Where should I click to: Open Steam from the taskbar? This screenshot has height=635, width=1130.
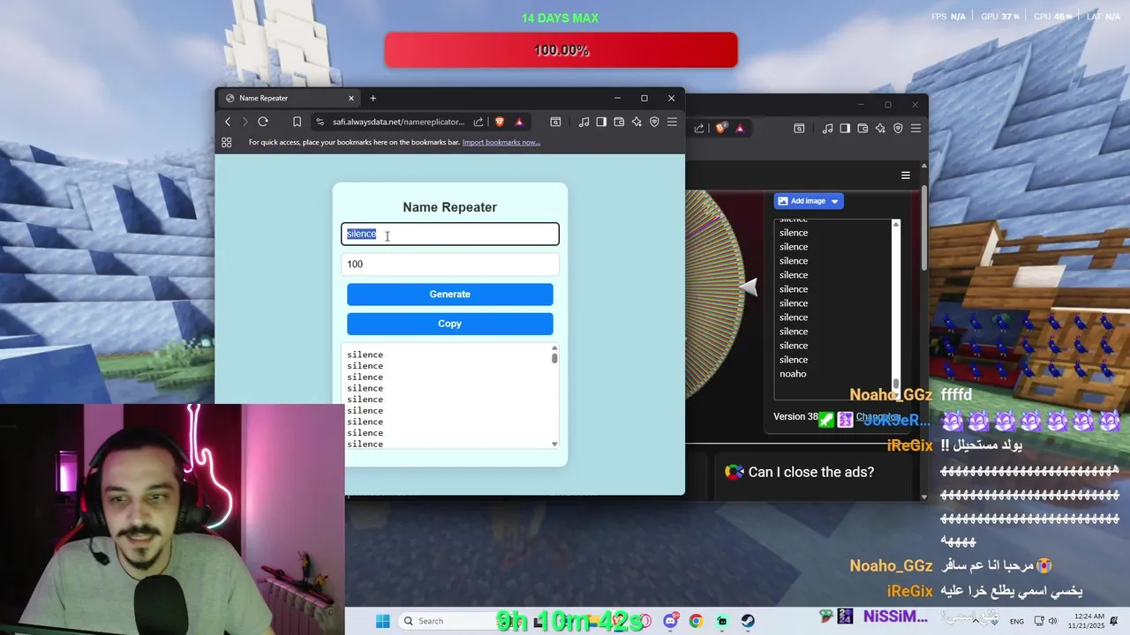pos(747,621)
